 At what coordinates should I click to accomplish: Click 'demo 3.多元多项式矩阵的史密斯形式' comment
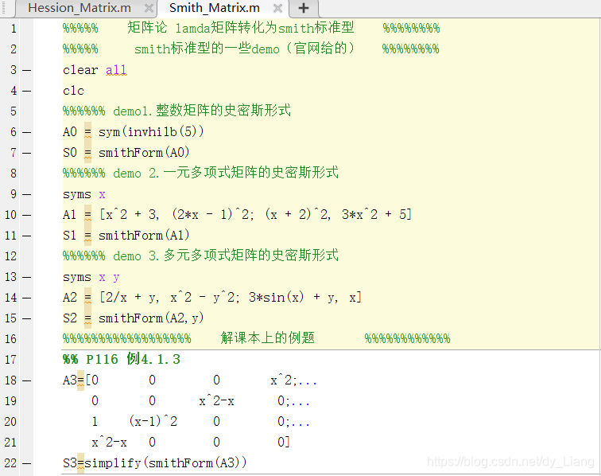pyautogui.click(x=226, y=256)
